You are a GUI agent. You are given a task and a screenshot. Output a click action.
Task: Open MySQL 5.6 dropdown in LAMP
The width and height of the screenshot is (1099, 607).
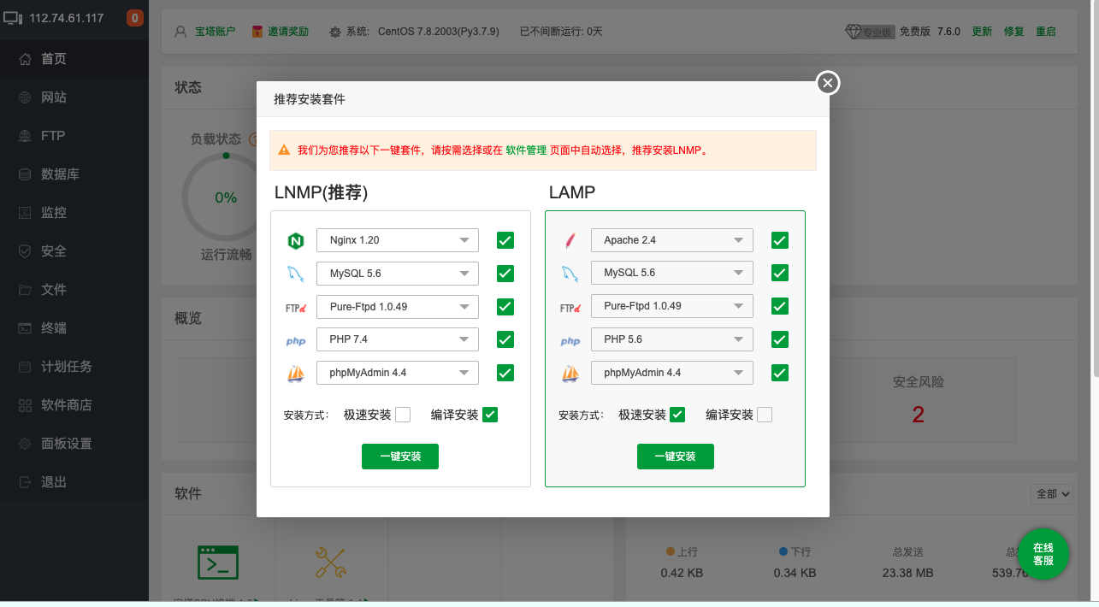click(x=672, y=274)
